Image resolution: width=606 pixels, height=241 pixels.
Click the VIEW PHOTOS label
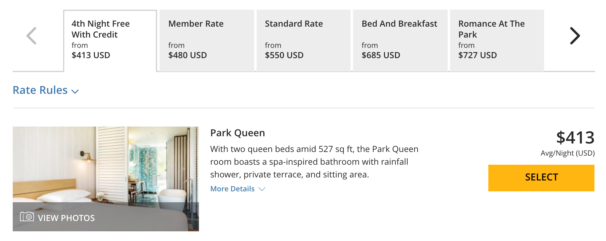[x=66, y=218]
